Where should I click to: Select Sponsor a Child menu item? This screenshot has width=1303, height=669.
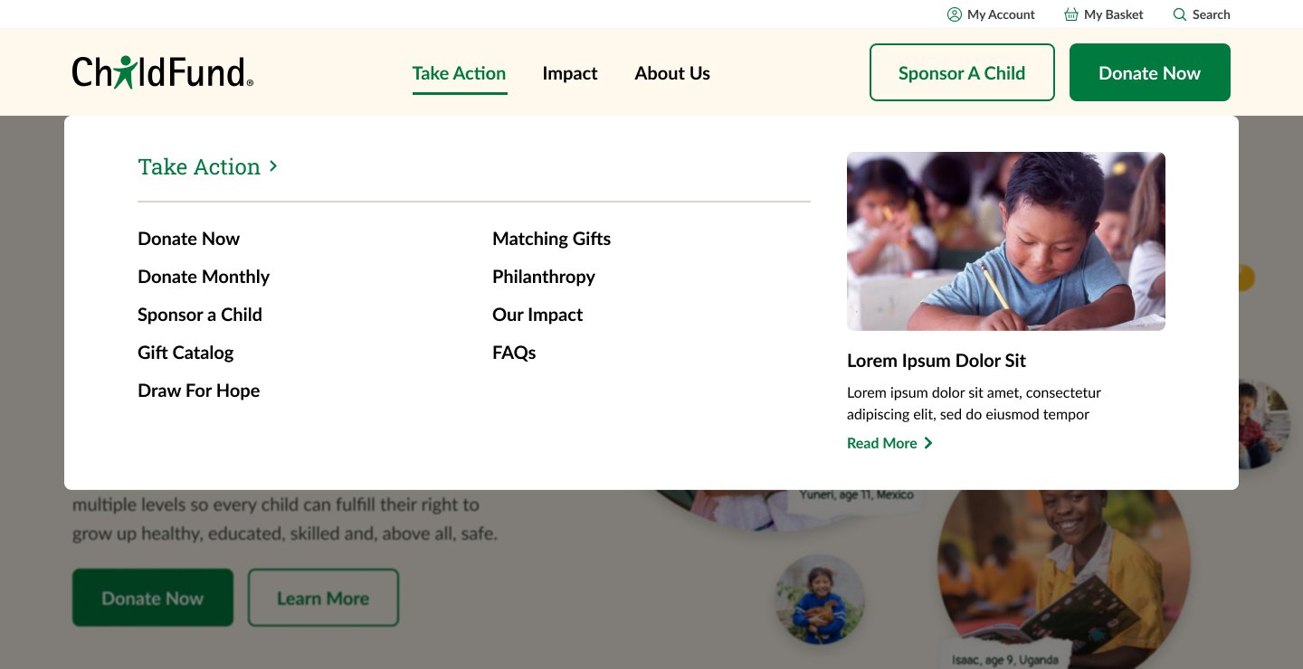tap(200, 315)
